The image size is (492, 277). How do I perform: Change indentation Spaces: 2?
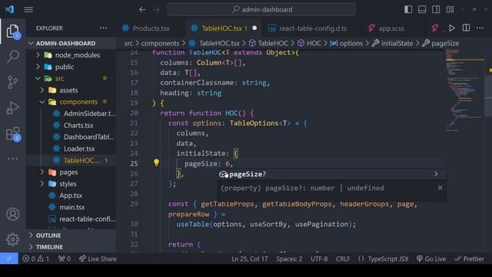289,259
